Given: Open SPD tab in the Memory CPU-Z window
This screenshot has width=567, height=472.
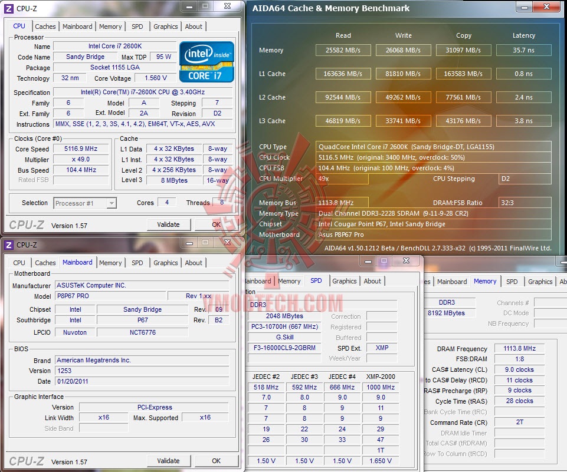Looking at the screenshot, I should tap(512, 281).
